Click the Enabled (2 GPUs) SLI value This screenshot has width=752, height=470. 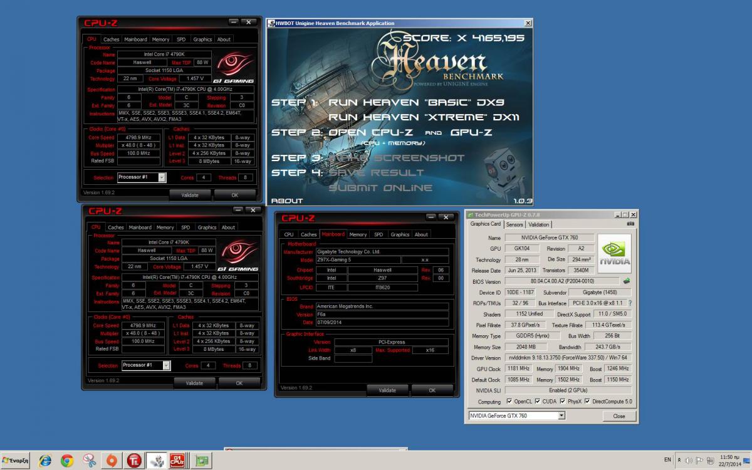[568, 390]
